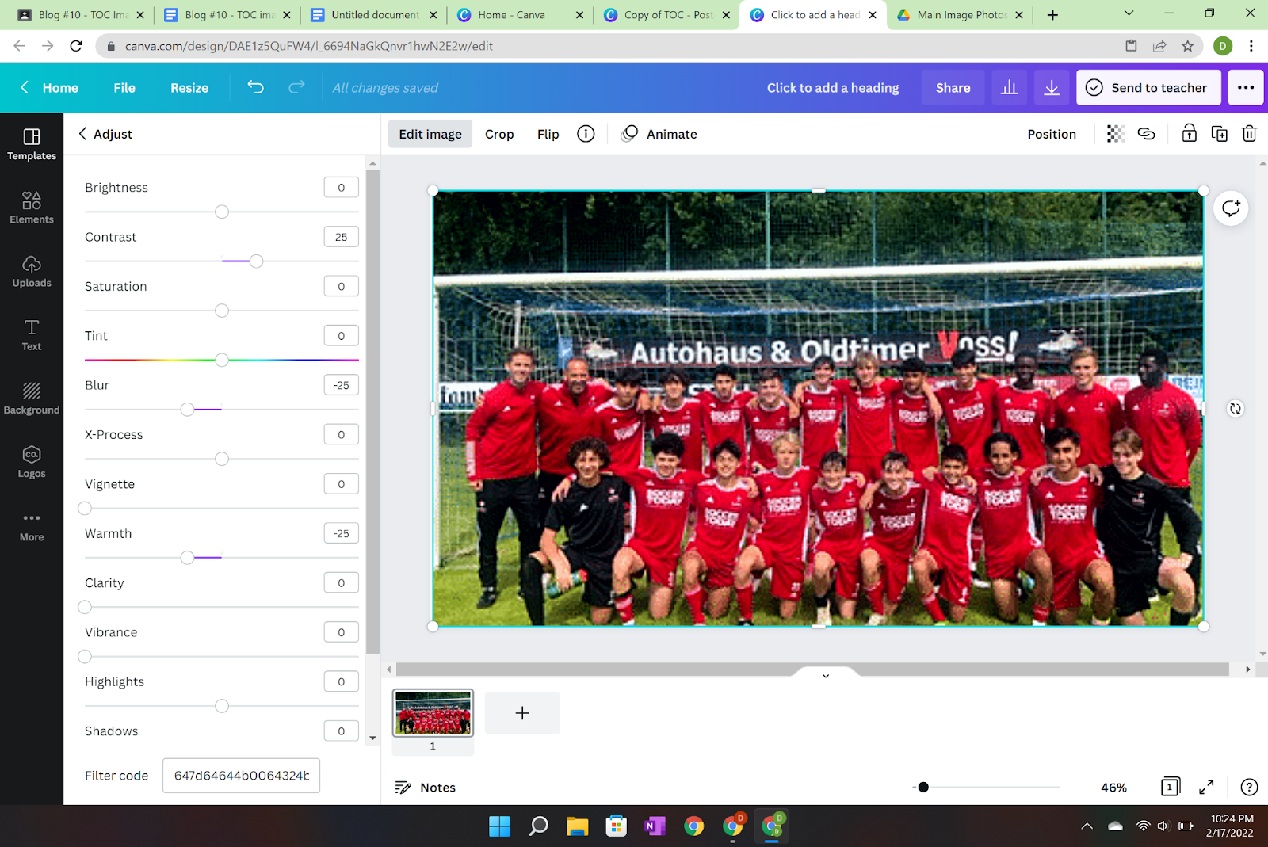Go back from the Adjust panel

(x=82, y=134)
